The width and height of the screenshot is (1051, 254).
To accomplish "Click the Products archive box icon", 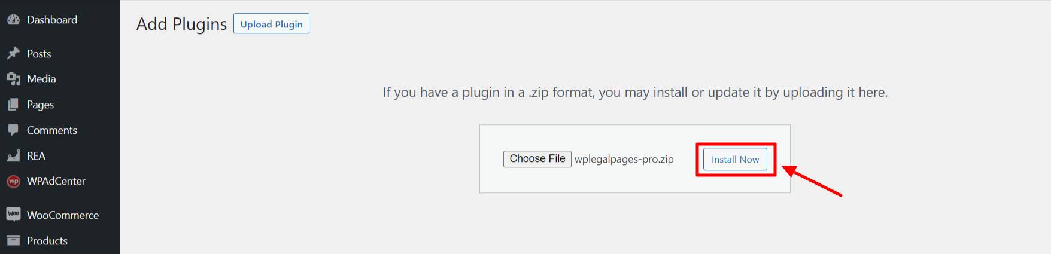I will click(13, 240).
